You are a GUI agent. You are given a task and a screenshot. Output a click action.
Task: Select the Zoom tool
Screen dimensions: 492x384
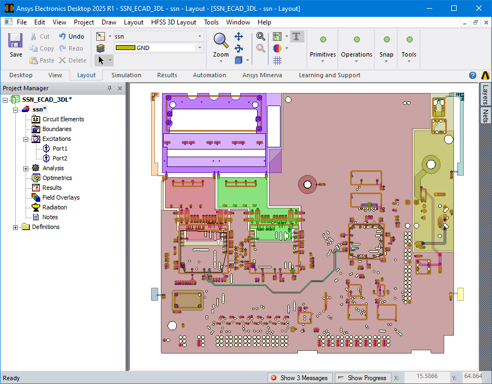coord(220,41)
